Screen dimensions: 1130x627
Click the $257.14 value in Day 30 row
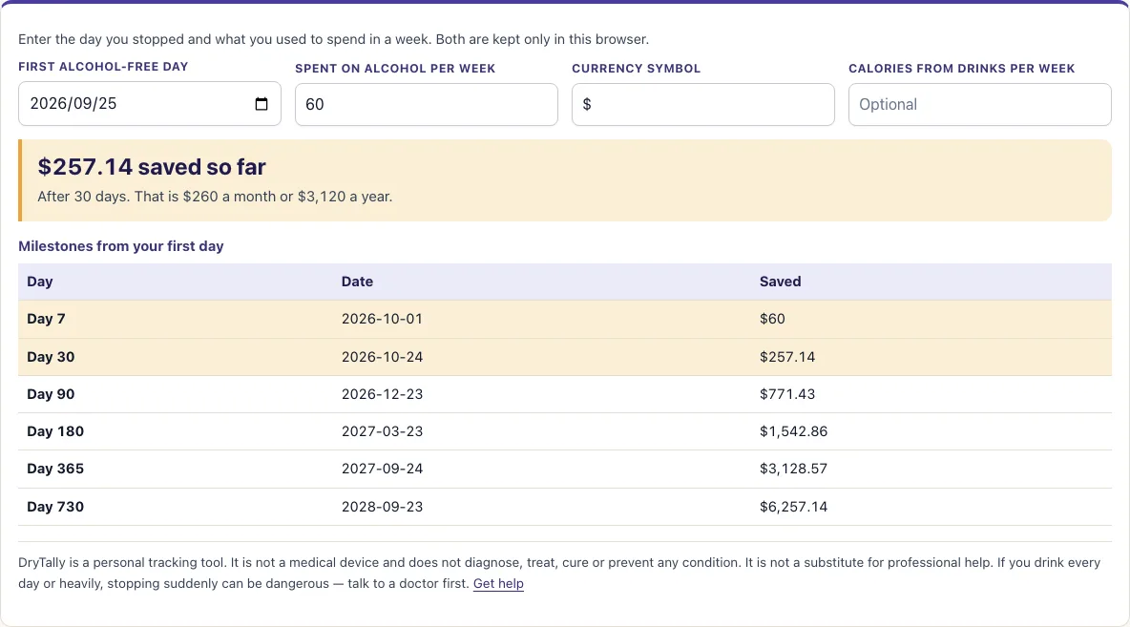click(787, 357)
